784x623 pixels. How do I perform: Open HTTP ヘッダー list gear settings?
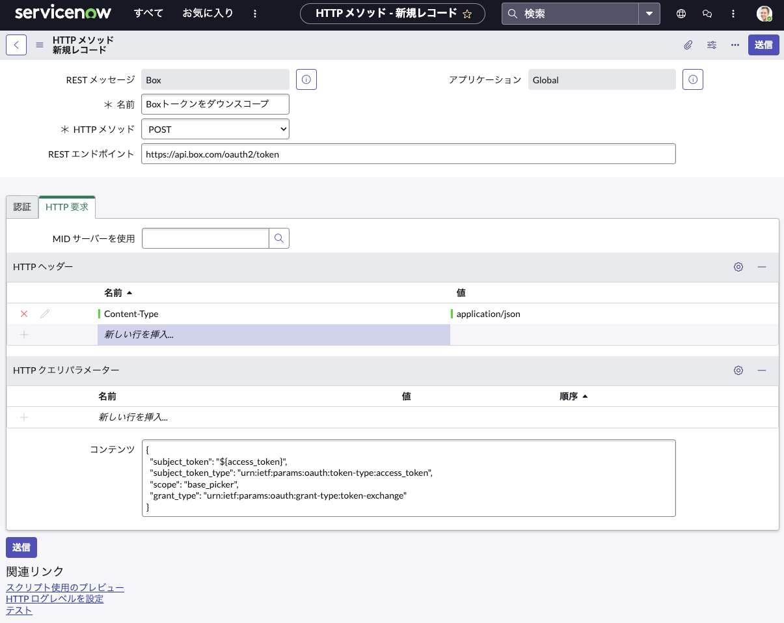pos(738,267)
